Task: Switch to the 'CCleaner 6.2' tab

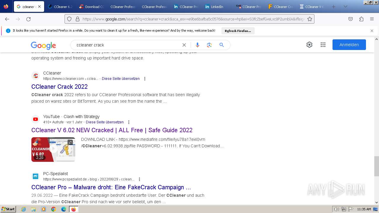Action: point(60,7)
